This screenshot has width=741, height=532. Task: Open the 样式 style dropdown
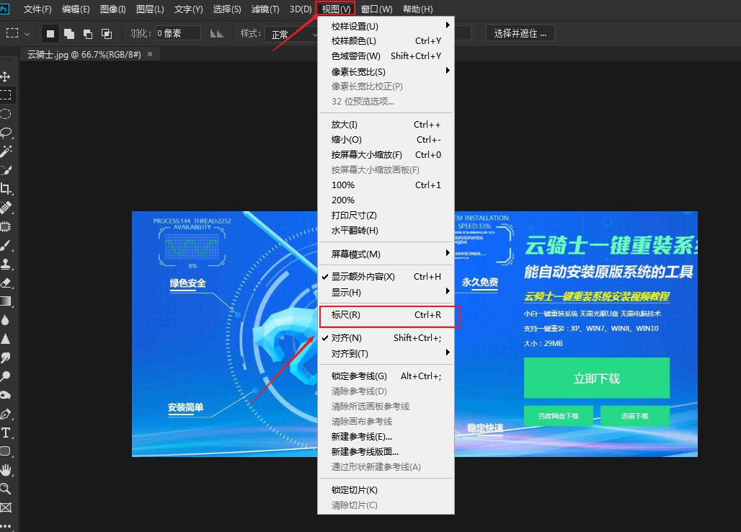point(292,34)
